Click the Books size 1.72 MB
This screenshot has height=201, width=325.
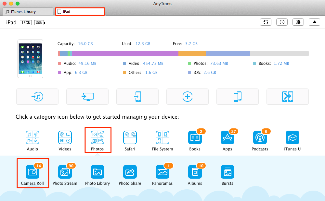pos(281,64)
